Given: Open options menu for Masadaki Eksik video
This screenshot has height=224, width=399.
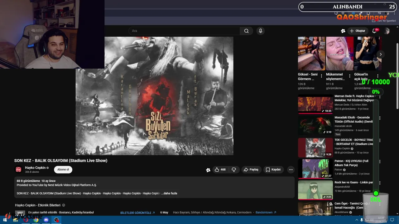Looking at the screenshot, I should 380,118.
